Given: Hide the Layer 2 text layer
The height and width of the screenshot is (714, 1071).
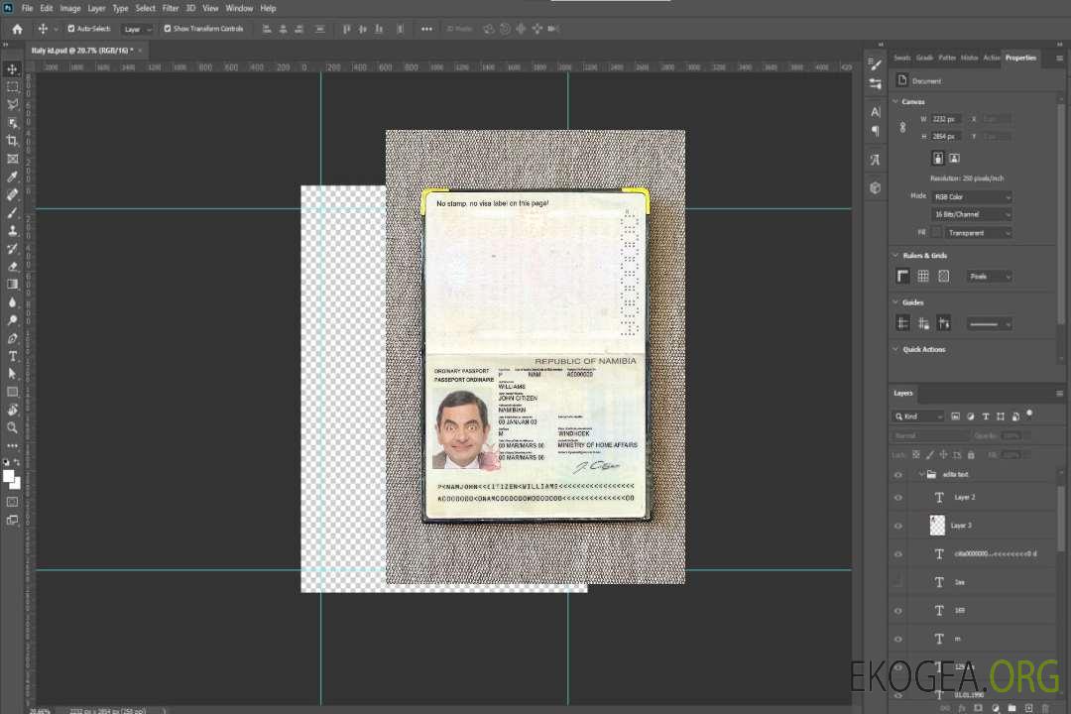Looking at the screenshot, I should click(x=898, y=498).
